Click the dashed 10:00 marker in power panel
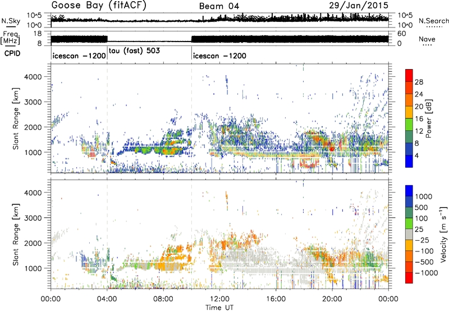The image size is (449, 311). click(191, 118)
